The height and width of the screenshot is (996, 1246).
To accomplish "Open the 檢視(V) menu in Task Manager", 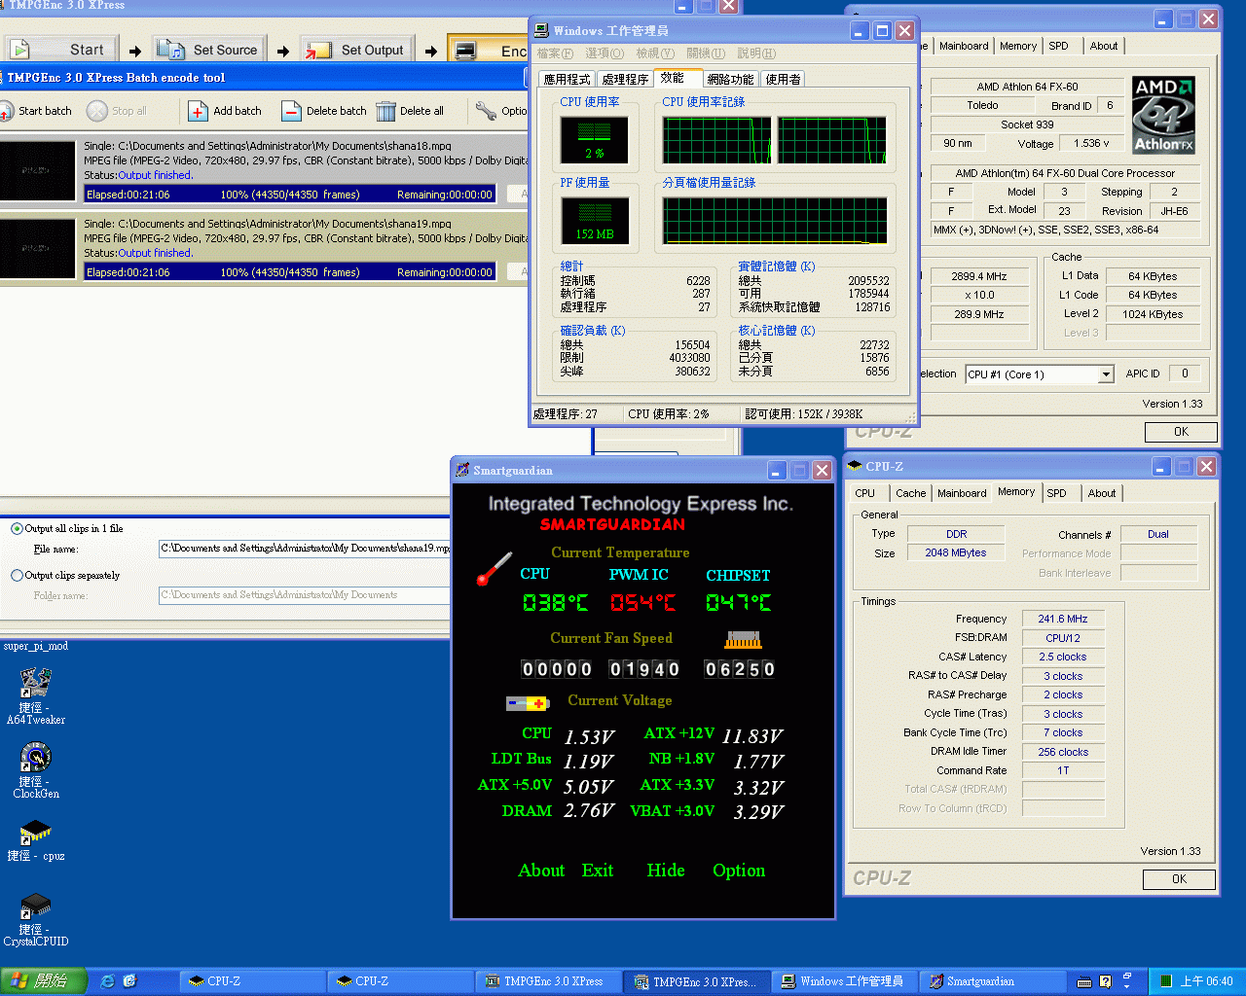I will [654, 53].
